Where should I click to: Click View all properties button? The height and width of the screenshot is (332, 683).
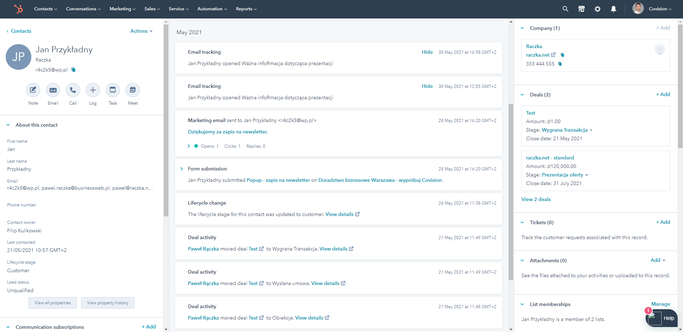click(x=53, y=303)
